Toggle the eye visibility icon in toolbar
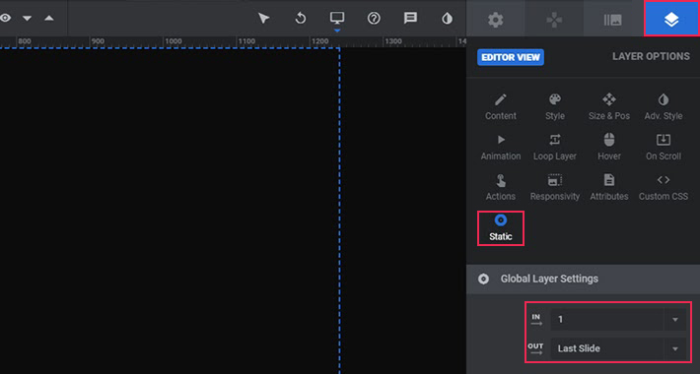This screenshot has height=374, width=700. (x=5, y=19)
